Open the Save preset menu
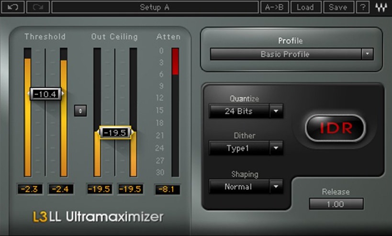Image resolution: width=392 pixels, height=236 pixels. click(338, 7)
